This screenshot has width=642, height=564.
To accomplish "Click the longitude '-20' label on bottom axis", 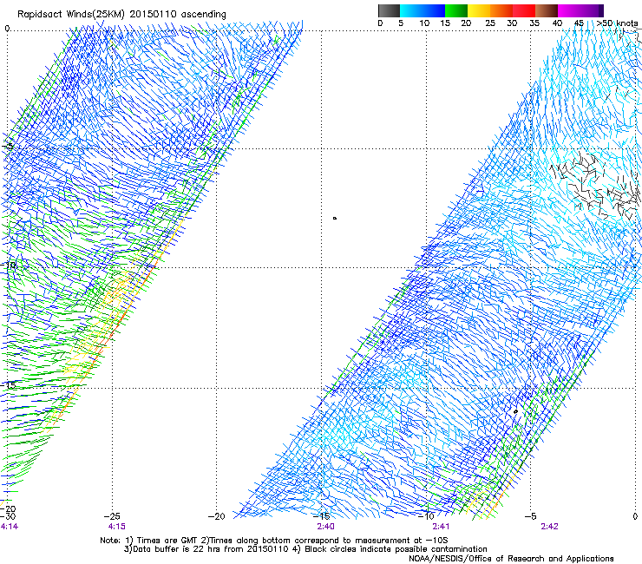I will tap(217, 516).
